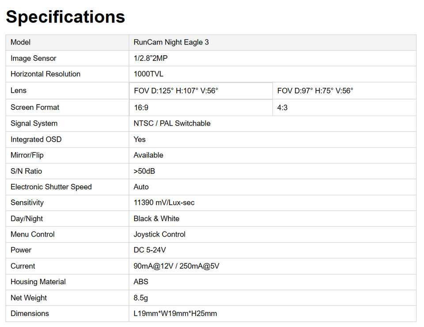Image resolution: width=424 pixels, height=327 pixels.
Task: Click the Joystick Control value
Action: 159,234
